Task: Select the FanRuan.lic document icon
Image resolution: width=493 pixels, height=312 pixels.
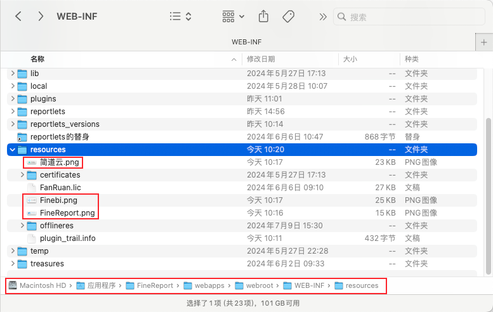Action: (32, 188)
